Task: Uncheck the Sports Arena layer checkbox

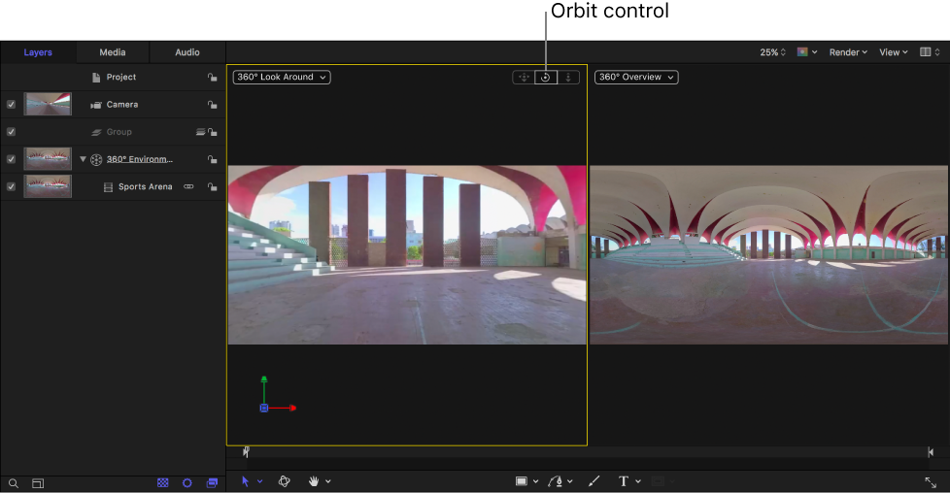Action: 11,186
